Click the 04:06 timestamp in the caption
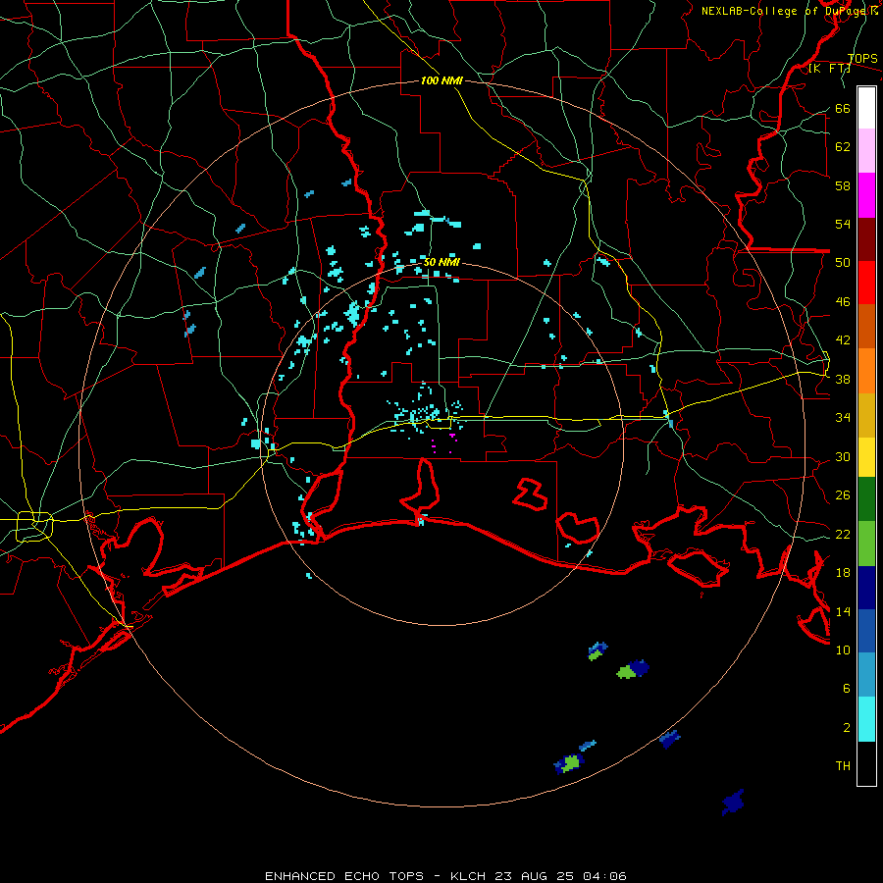Screen dimensions: 883x883 (x=604, y=876)
